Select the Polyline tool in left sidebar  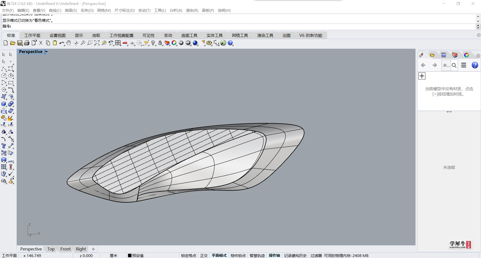(4, 69)
